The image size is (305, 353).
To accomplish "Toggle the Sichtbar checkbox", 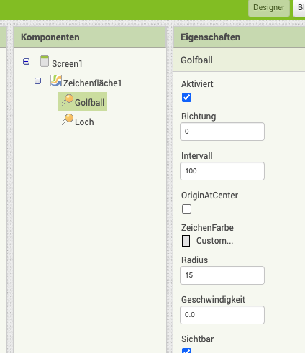I will [x=186, y=350].
